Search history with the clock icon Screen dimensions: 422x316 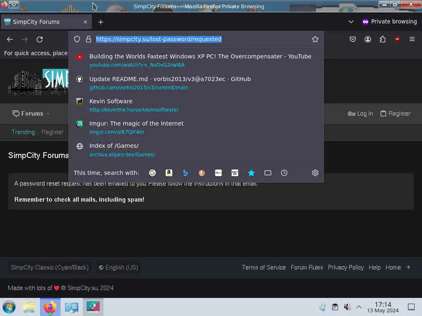284,173
